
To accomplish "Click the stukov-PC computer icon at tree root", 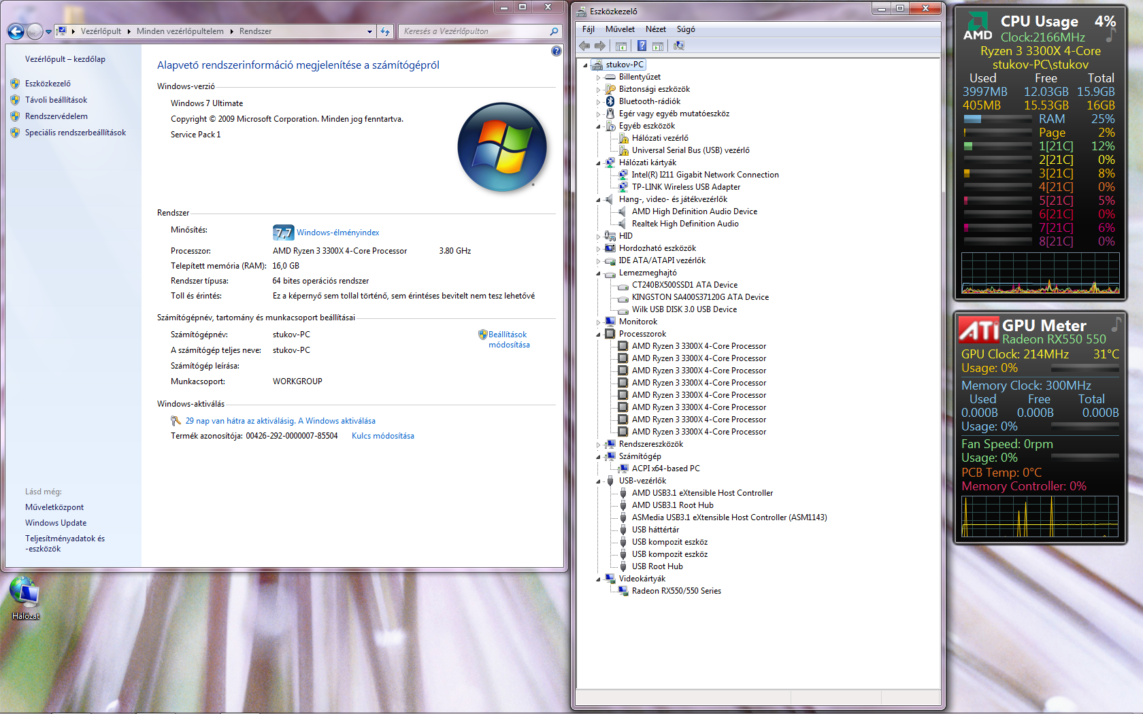I will [x=597, y=65].
